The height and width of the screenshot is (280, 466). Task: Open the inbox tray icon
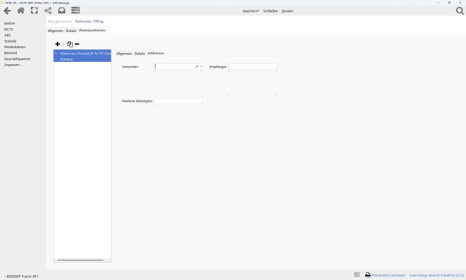(62, 10)
